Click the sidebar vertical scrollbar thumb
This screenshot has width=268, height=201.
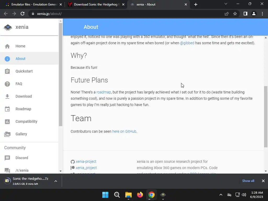click(60, 74)
